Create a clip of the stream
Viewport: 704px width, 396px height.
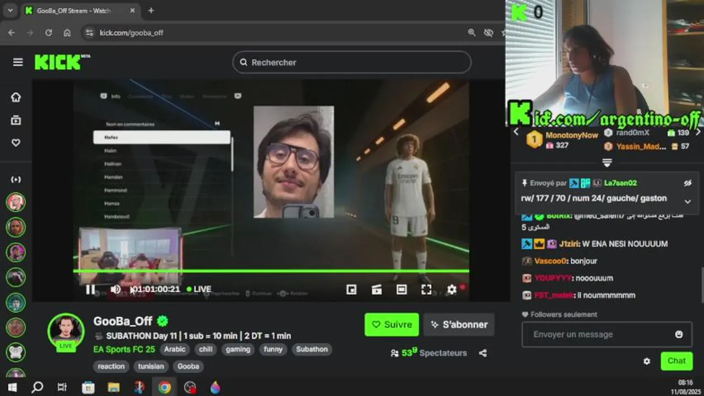click(377, 289)
